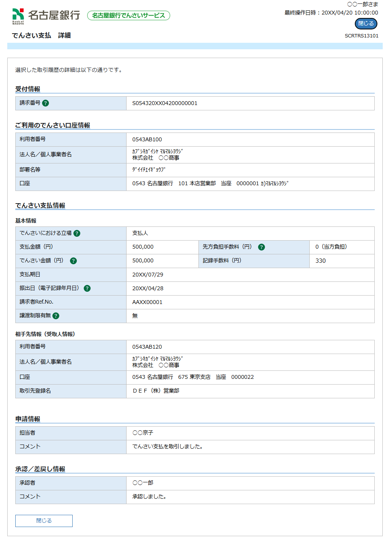Screen dimensions: 390x540
Task: Click the 名古屋銀行 logo
Action: (46, 16)
